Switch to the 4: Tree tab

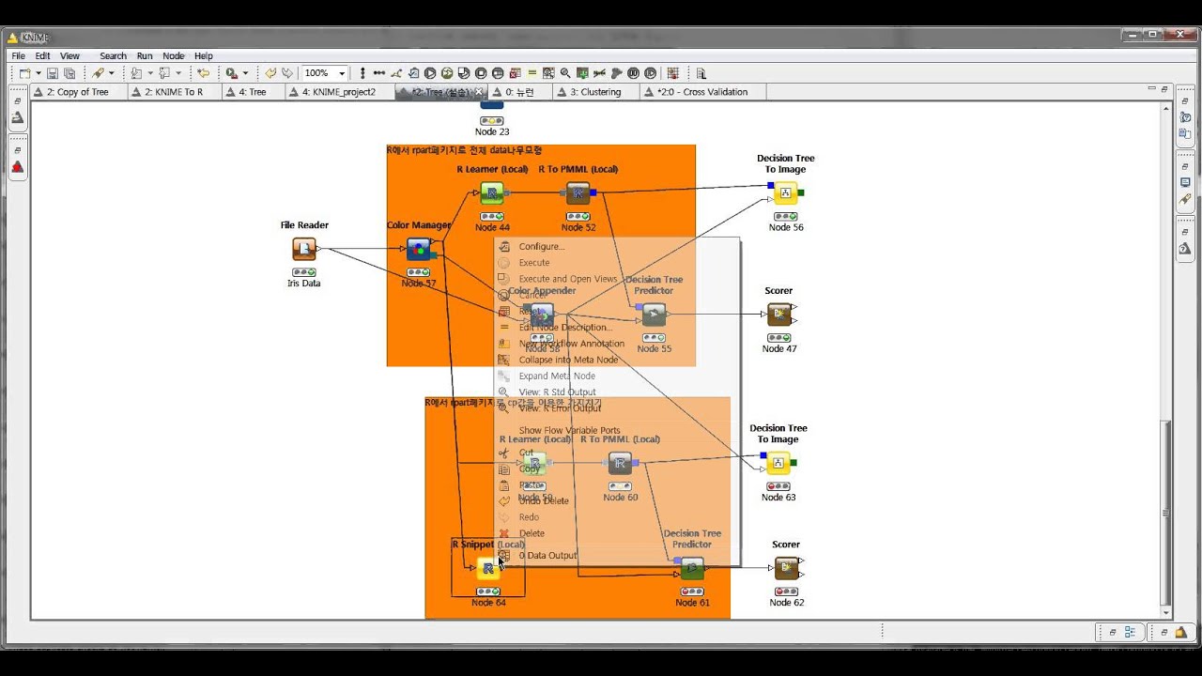[252, 92]
